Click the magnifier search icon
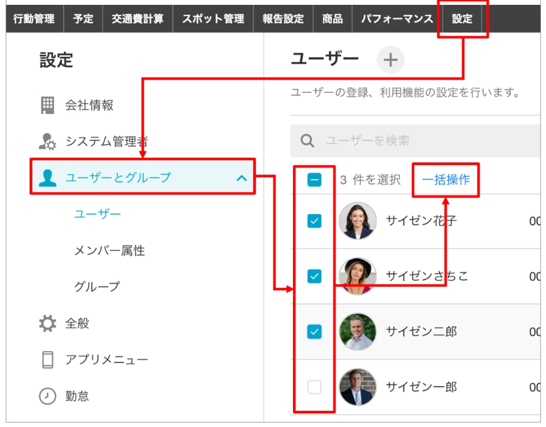This screenshot has height=427, width=546. (307, 141)
